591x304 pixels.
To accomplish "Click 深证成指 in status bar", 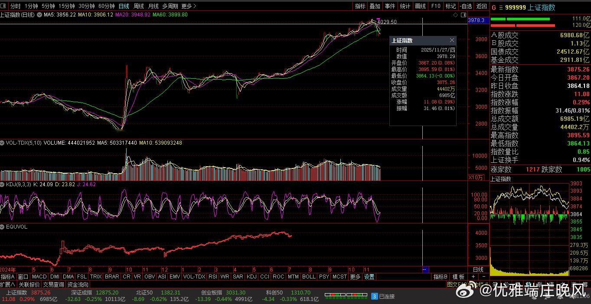I will pyautogui.click(x=81, y=293).
